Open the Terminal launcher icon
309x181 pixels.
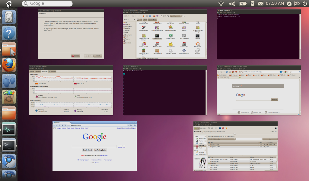point(9,145)
